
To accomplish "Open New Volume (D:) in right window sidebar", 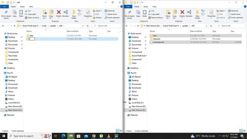I will 139,107.
